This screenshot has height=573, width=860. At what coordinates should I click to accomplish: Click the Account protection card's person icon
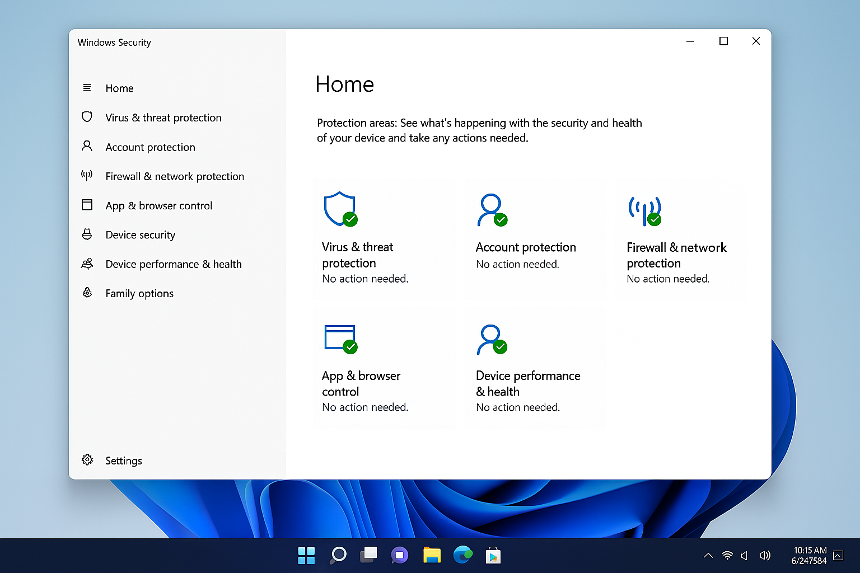pyautogui.click(x=492, y=210)
